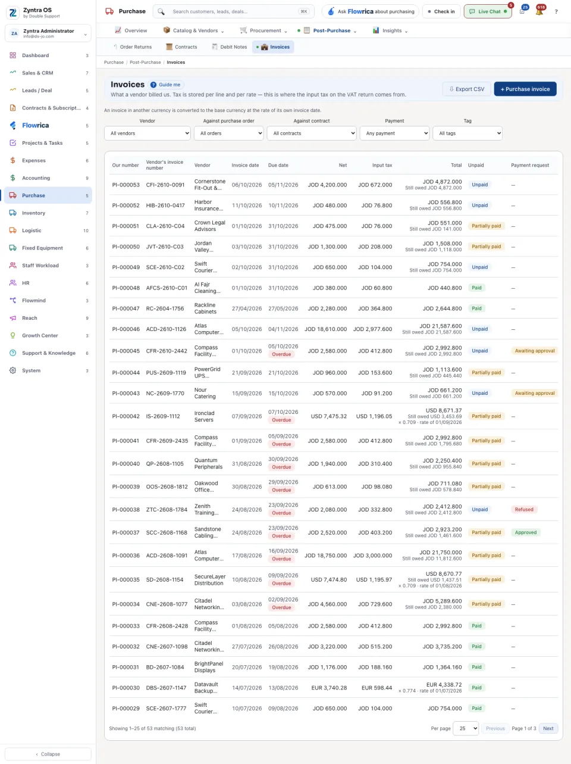The width and height of the screenshot is (571, 764).
Task: Click the Fixed Equipment icon
Action: coord(12,248)
